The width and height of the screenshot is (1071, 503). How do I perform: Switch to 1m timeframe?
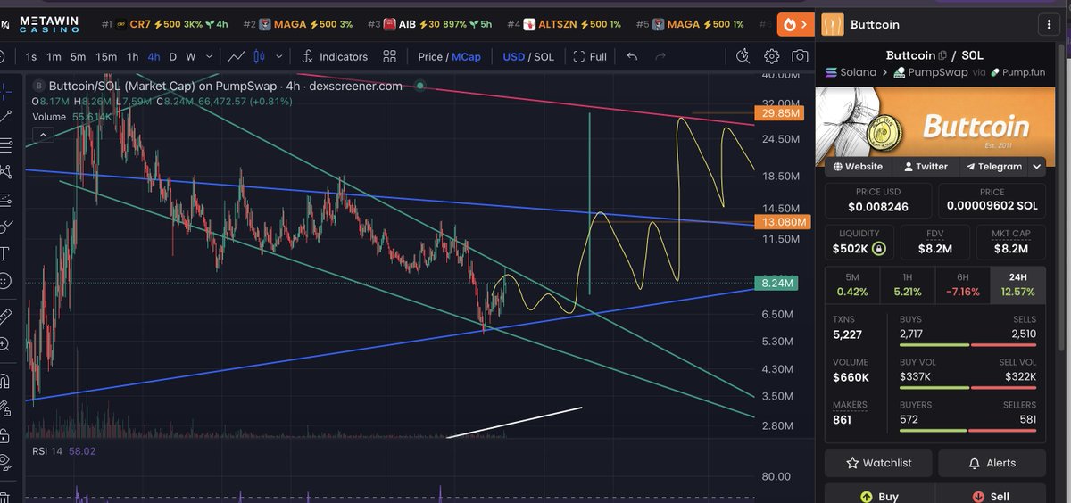click(x=54, y=56)
